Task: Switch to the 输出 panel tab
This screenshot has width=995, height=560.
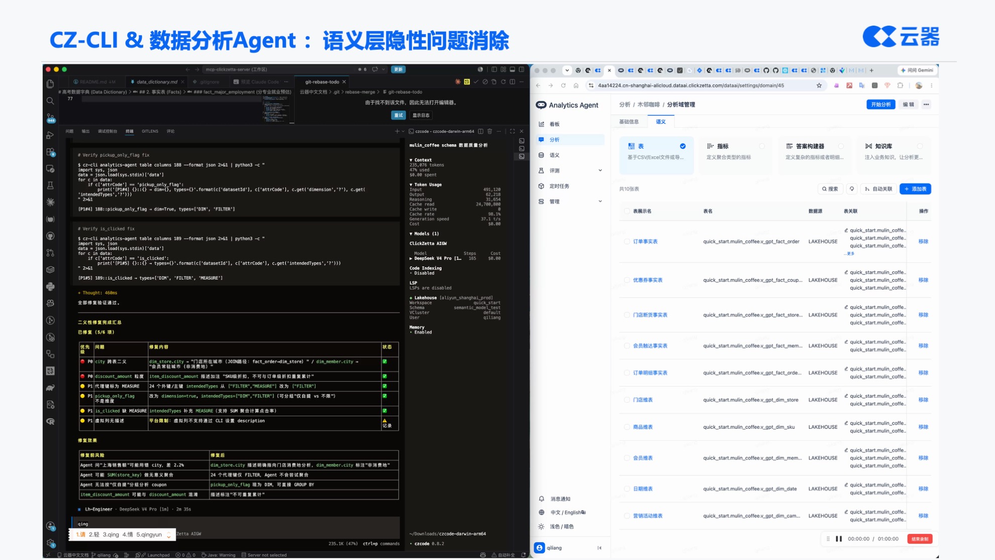Action: tap(85, 131)
